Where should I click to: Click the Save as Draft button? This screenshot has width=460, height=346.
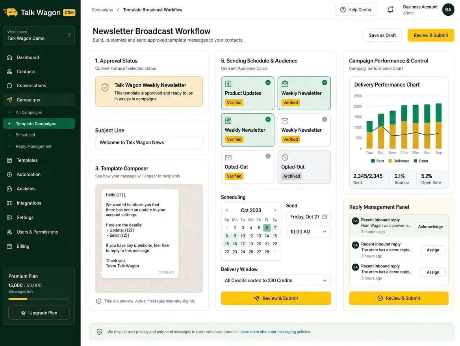tap(382, 35)
